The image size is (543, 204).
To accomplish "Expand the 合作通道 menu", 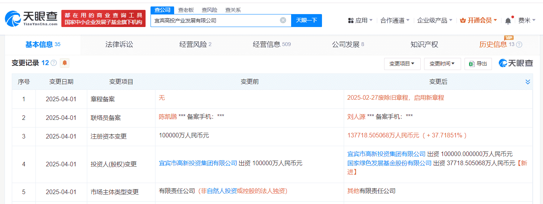I will [x=395, y=21].
